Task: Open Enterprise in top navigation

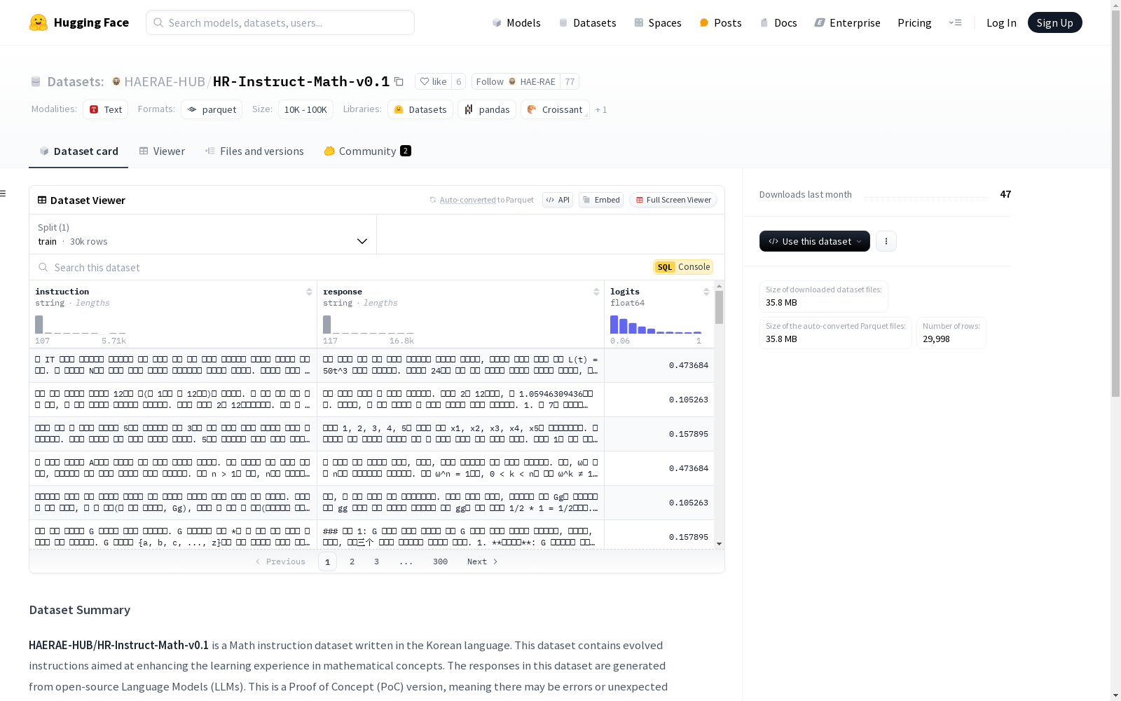Action: pyautogui.click(x=847, y=22)
